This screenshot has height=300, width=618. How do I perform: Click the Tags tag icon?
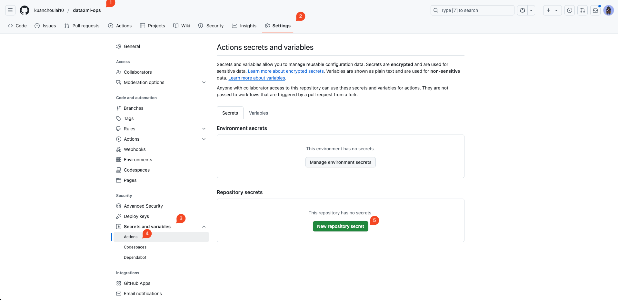[119, 118]
